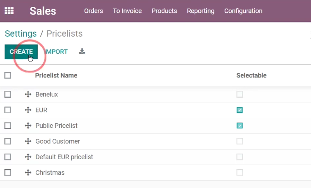Expand the Products menu

click(x=164, y=11)
